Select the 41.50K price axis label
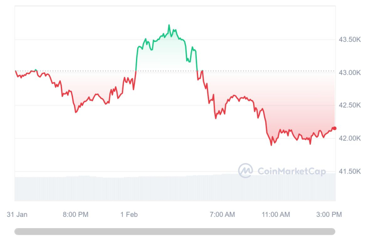Image resolution: width=376 pixels, height=250 pixels. click(350, 171)
